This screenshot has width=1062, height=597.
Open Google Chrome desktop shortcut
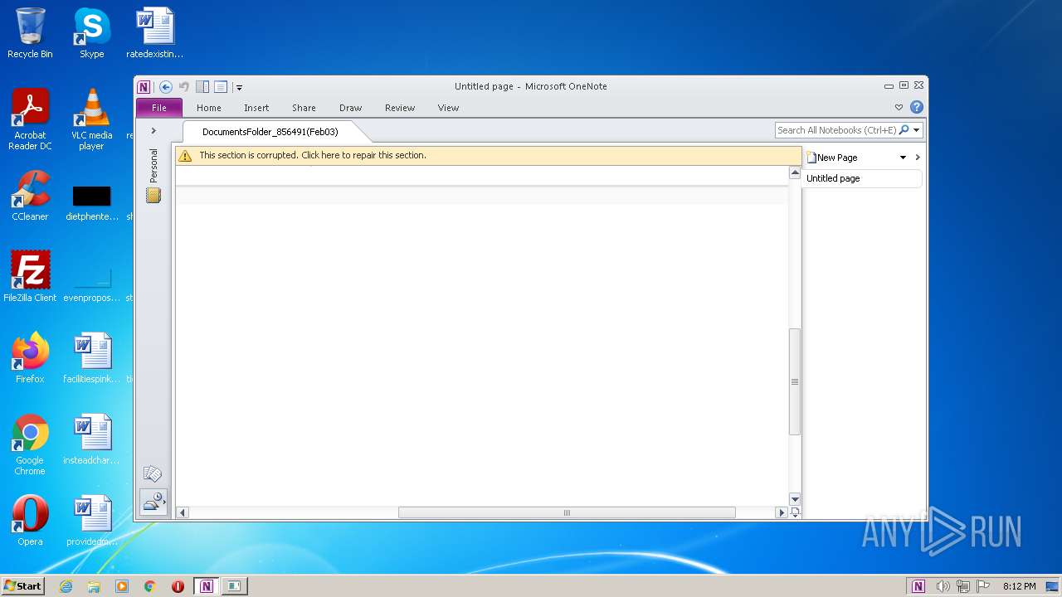pos(30,444)
